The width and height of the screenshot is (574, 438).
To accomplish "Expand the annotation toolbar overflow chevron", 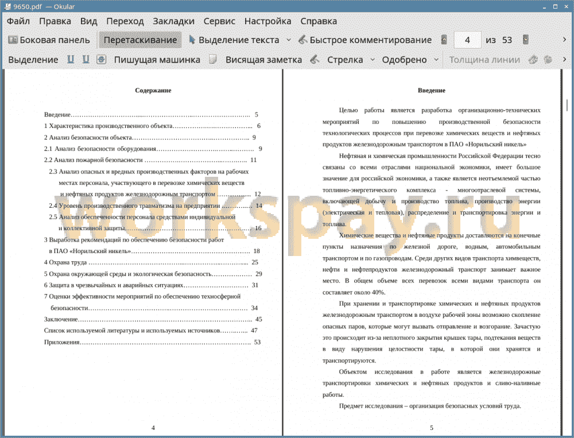I will [x=564, y=59].
